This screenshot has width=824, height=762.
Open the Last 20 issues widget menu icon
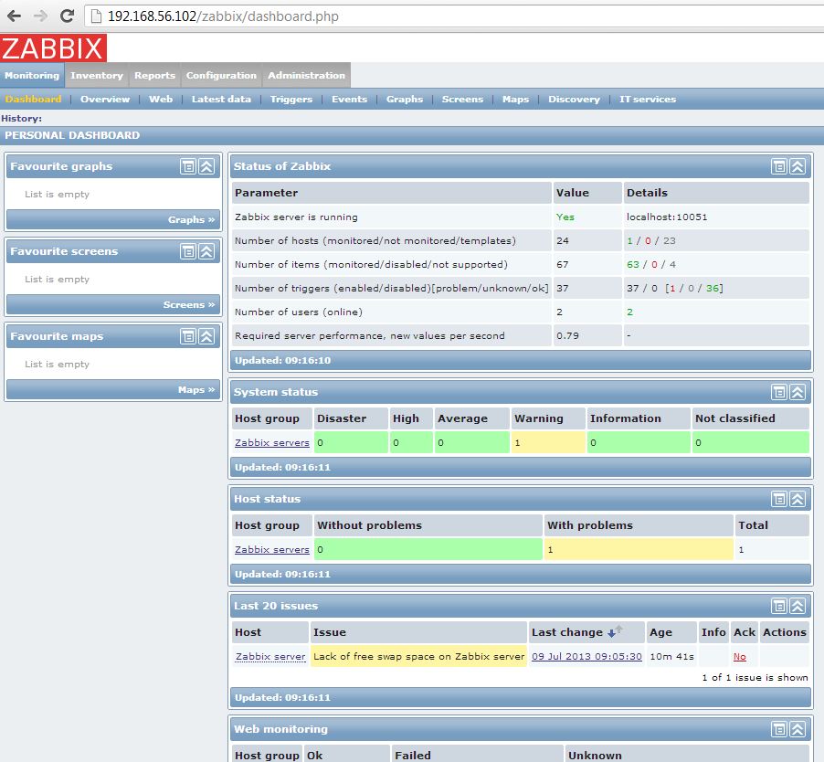778,606
